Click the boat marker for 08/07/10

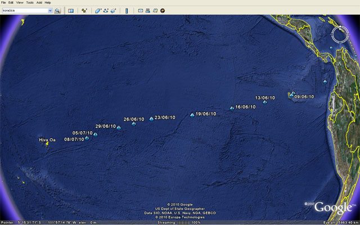tap(87, 138)
